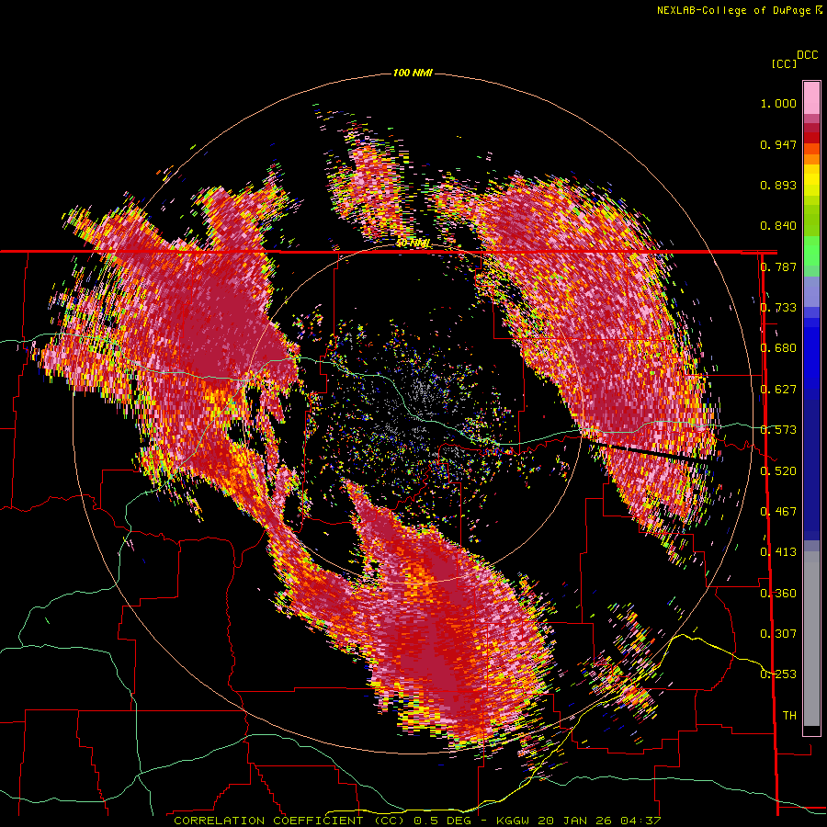
Task: Click the DCC legend title
Action: point(808,55)
